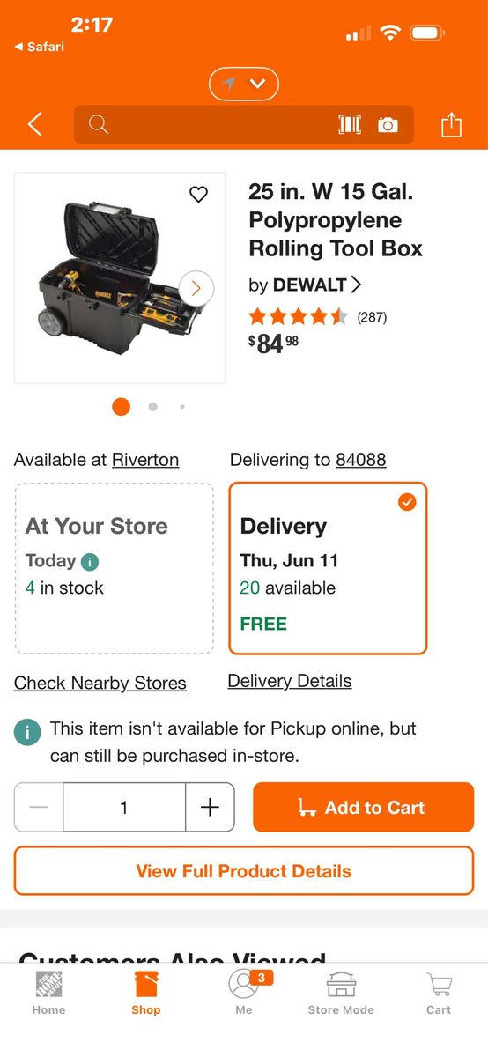Screen dimensions: 488x1057
Task: Favorite the tool box with heart icon
Action: [199, 195]
